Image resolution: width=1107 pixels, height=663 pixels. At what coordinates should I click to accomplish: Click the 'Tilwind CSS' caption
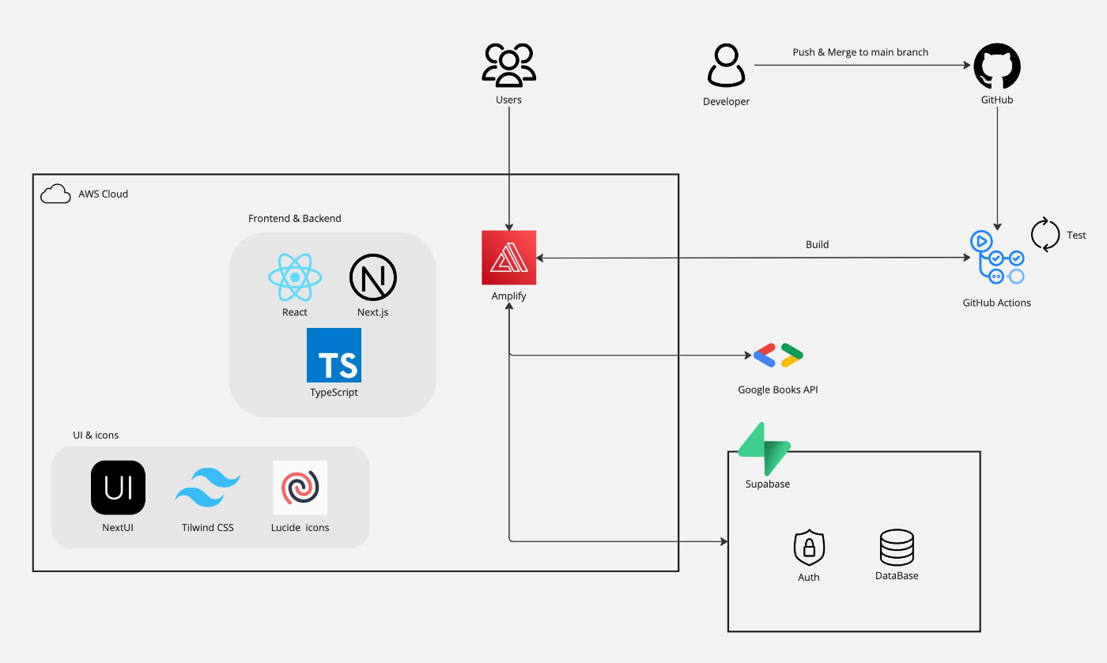coord(207,527)
